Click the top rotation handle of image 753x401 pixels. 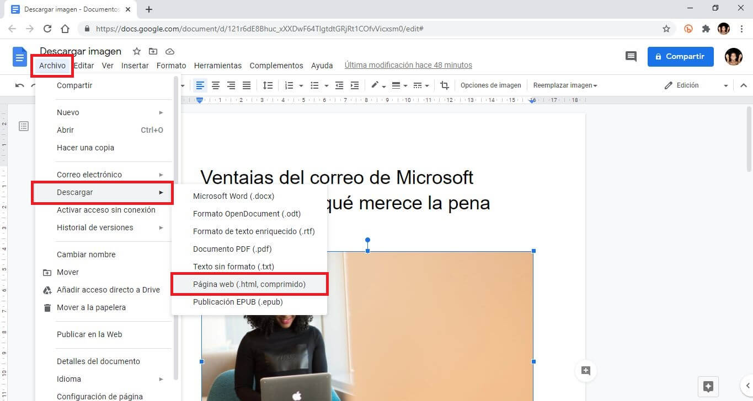point(367,240)
